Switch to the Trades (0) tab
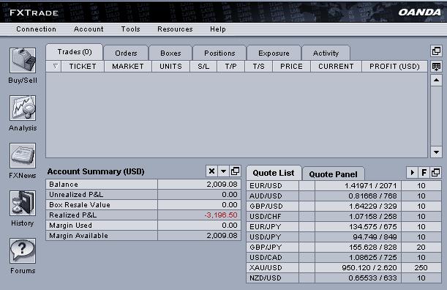447x290 pixels. click(75, 52)
